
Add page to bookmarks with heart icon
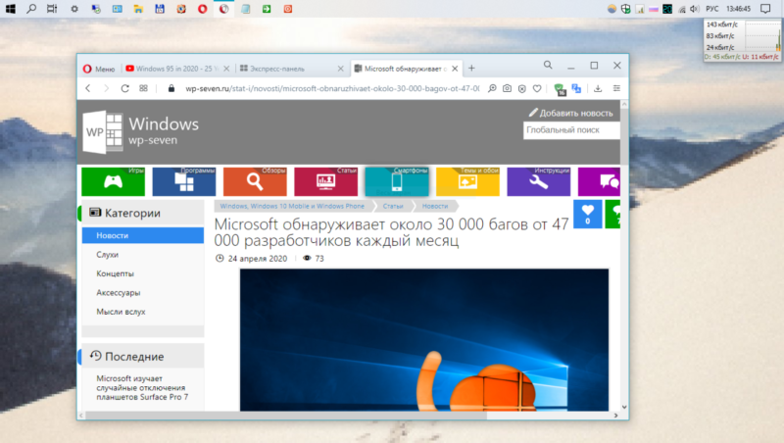point(537,88)
